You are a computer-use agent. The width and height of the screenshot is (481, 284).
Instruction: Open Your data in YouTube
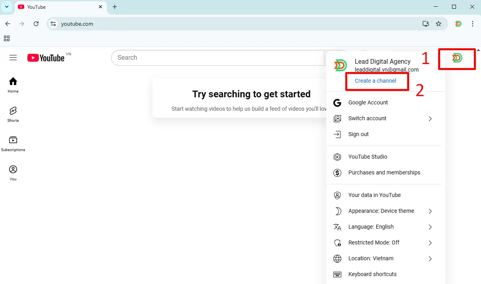pyautogui.click(x=384, y=195)
